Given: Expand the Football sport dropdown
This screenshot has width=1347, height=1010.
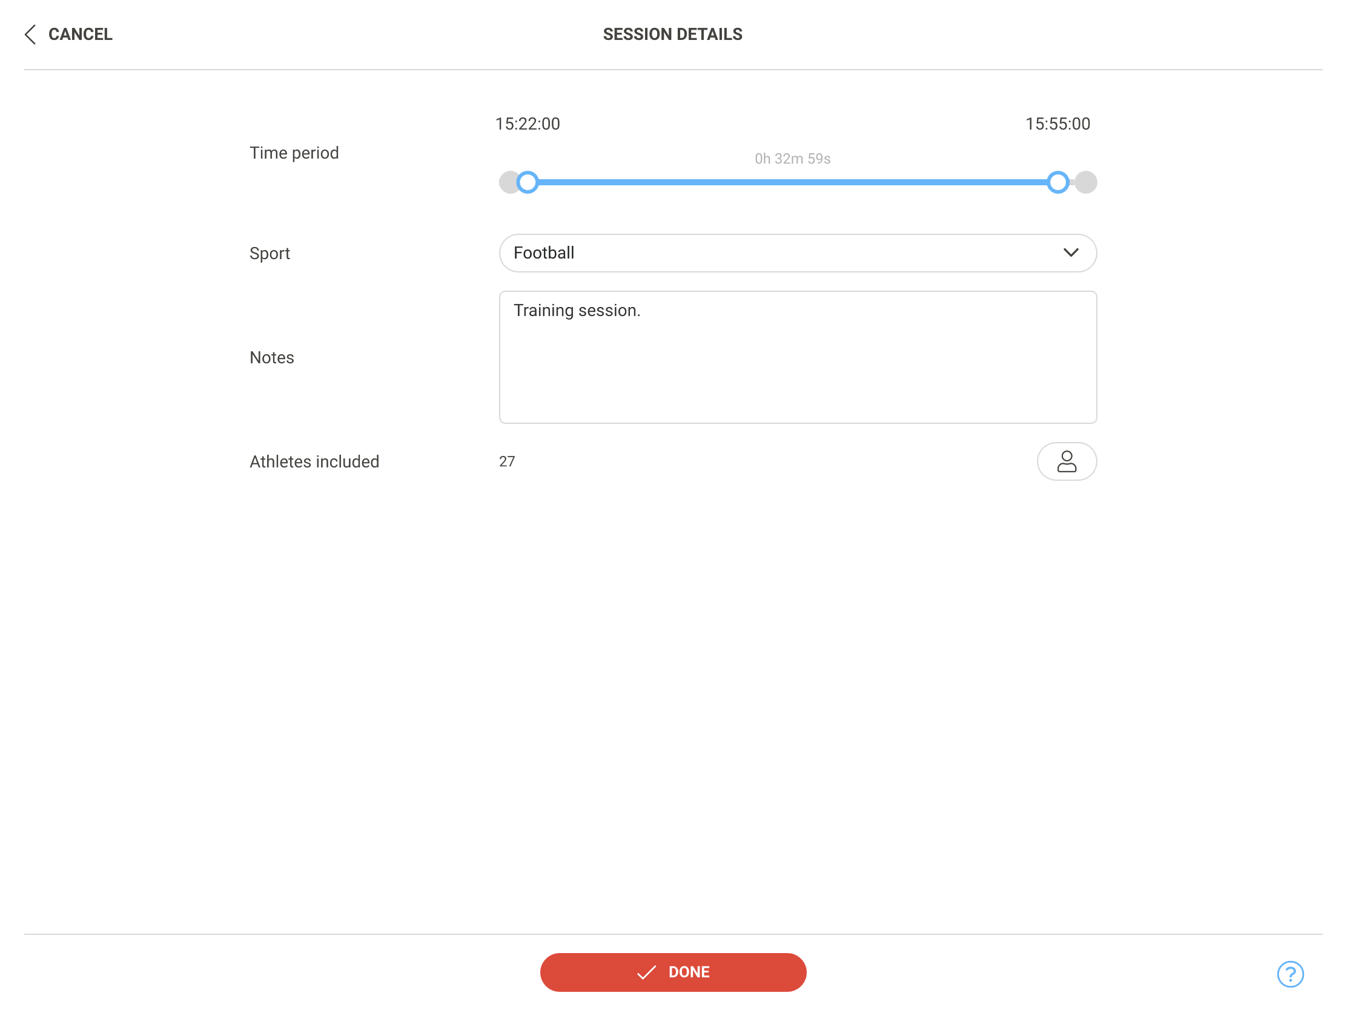Looking at the screenshot, I should [798, 252].
